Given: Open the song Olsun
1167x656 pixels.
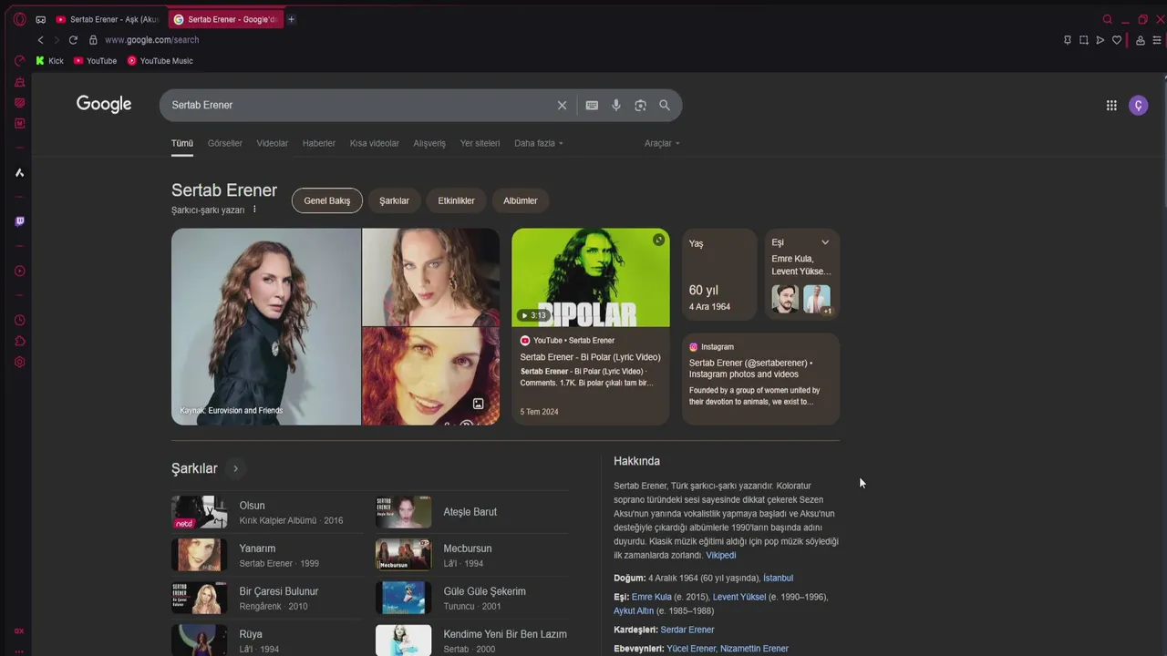Looking at the screenshot, I should 268,512.
